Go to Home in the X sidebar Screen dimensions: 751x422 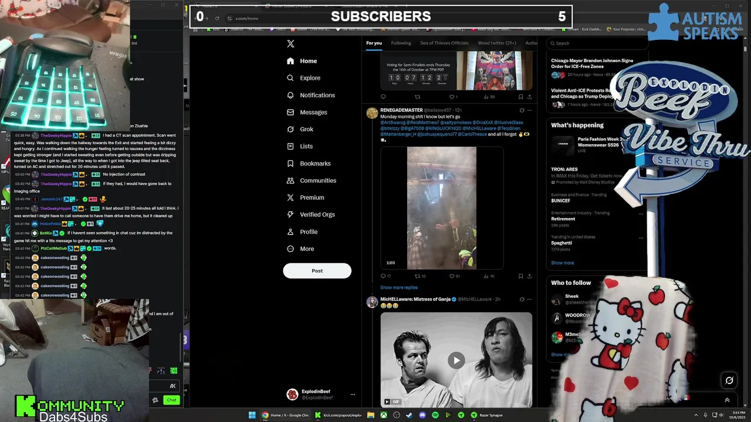302,61
